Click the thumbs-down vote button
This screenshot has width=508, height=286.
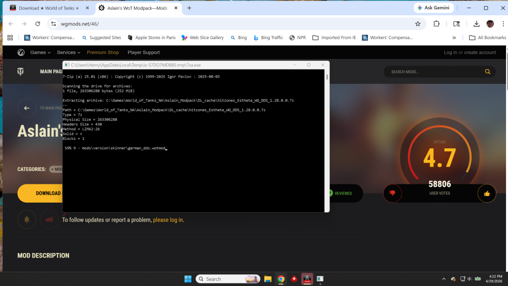click(x=392, y=194)
